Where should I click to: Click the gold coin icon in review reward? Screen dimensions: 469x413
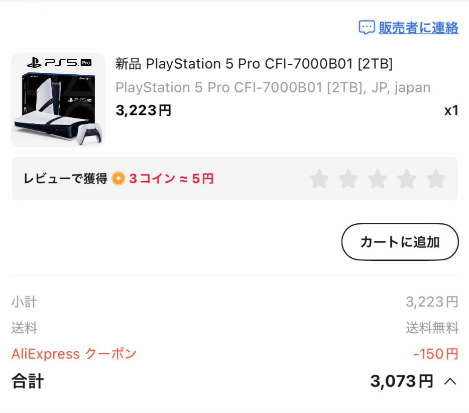coord(119,179)
